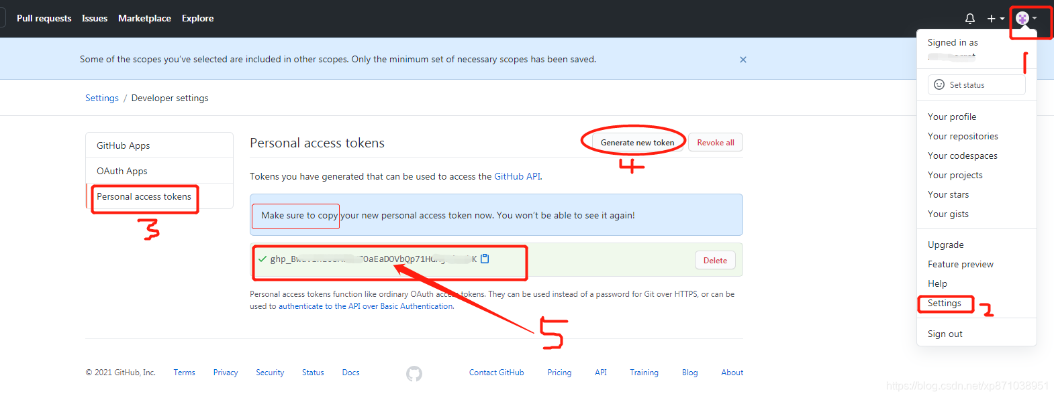Choose Feature preview from user menu
Viewport: 1054px width, 398px height.
[x=961, y=264]
